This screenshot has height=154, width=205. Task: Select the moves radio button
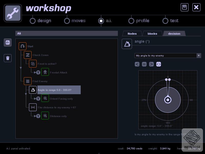pyautogui.click(x=67, y=21)
